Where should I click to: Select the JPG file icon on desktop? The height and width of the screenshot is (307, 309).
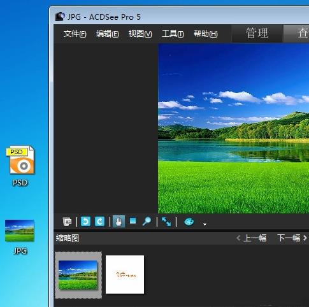click(x=20, y=237)
